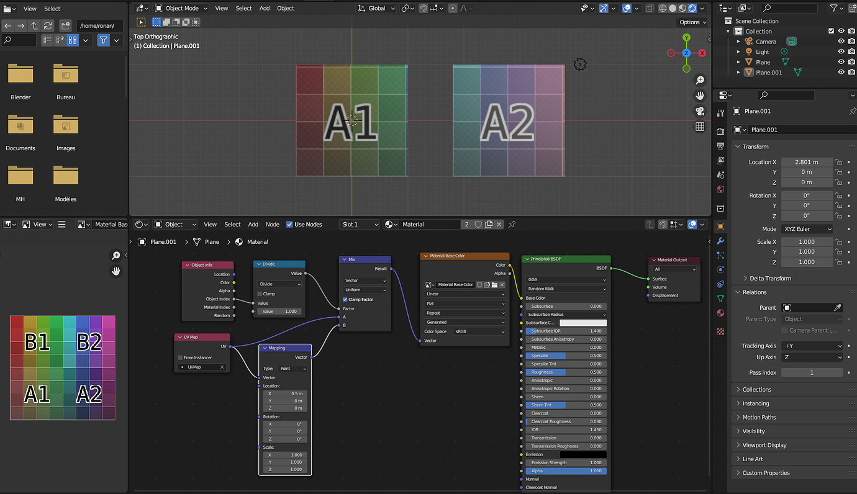
Task: Toggle the Use Nodes checkbox
Action: (289, 224)
